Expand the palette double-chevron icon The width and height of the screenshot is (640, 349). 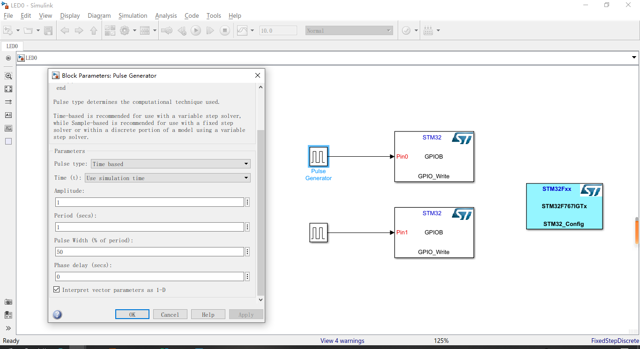pos(8,328)
